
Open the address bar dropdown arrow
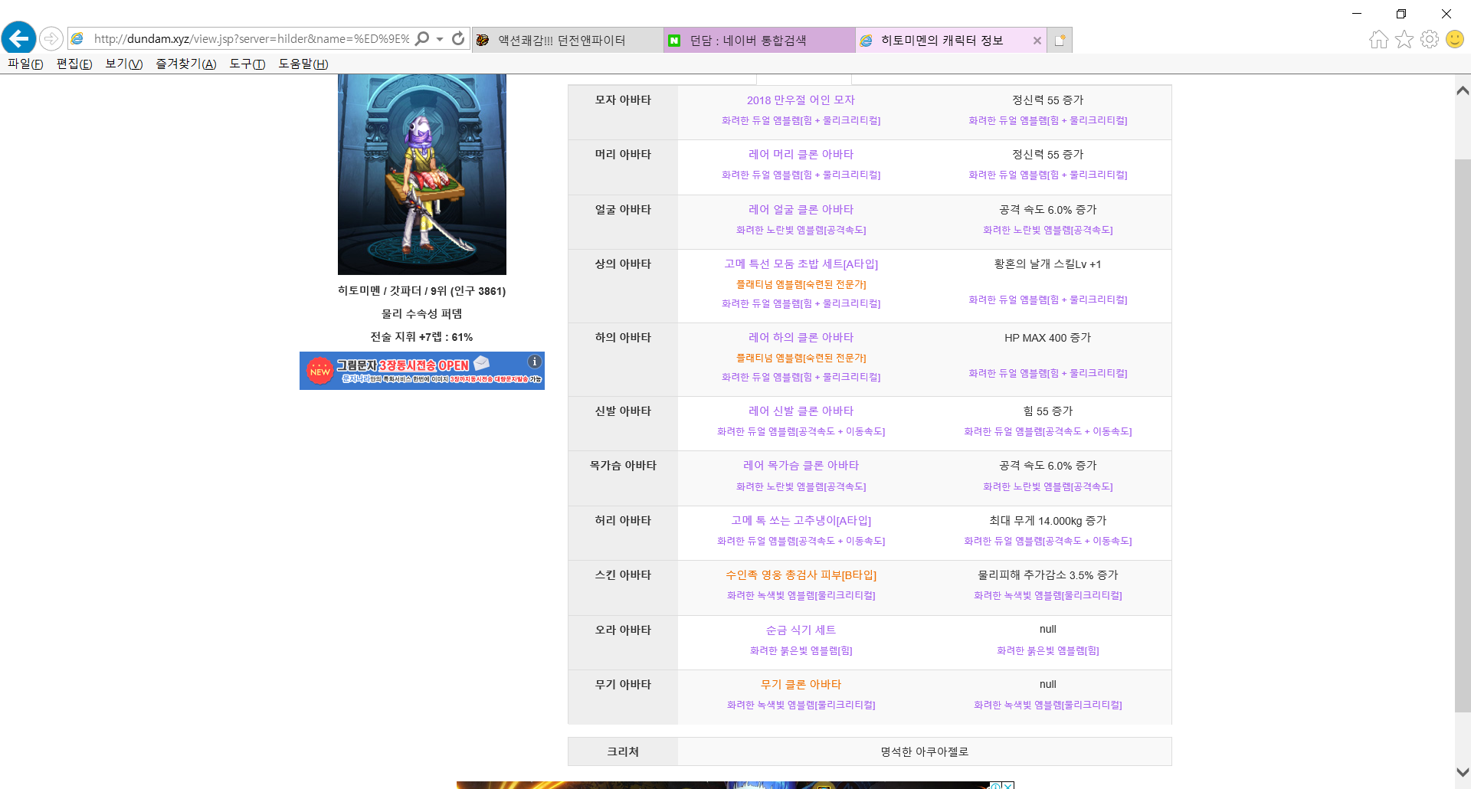(440, 39)
